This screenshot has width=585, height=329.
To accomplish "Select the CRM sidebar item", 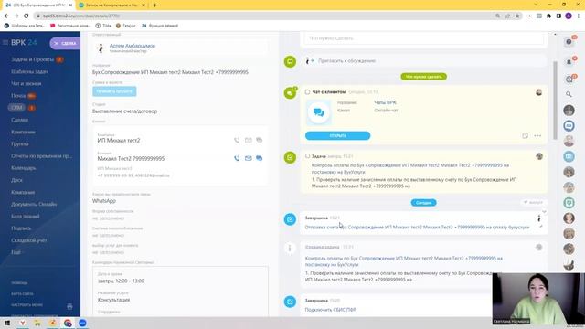I will tap(16, 108).
